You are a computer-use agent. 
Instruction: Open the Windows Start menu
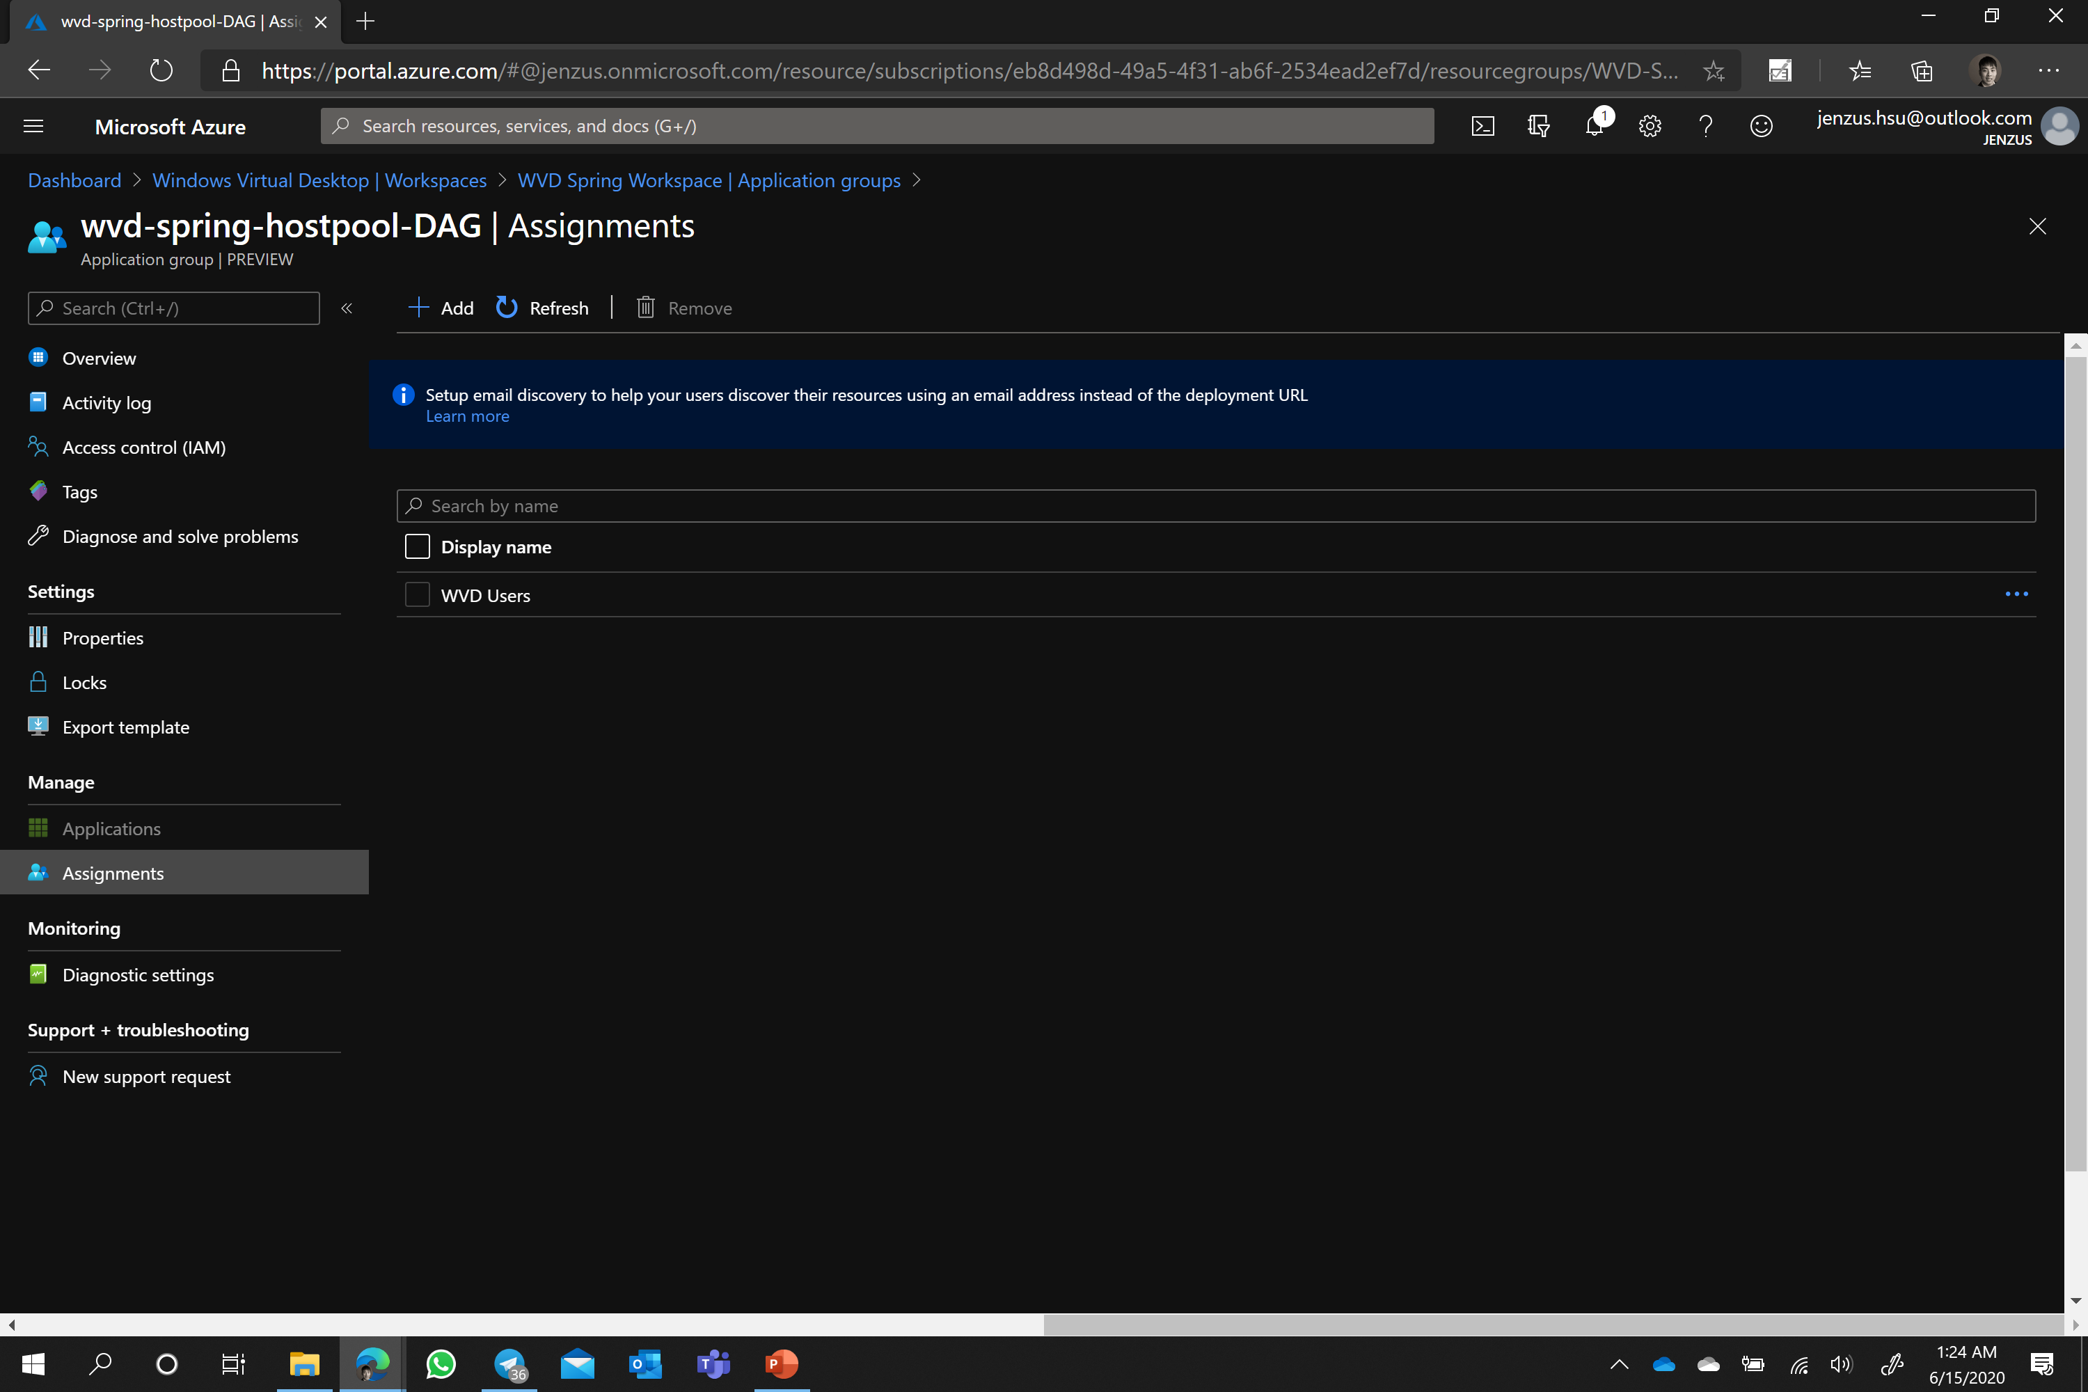pyautogui.click(x=33, y=1363)
